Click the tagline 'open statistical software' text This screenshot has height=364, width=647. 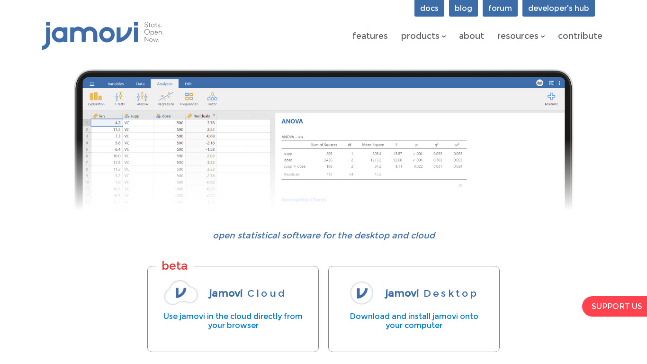(323, 236)
